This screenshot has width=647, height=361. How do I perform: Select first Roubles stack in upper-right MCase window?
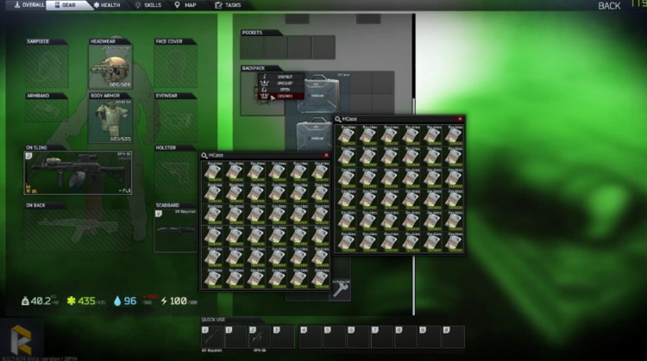pyautogui.click(x=346, y=135)
